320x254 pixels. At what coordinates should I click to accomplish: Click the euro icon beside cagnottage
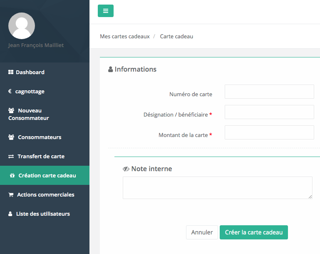click(10, 91)
